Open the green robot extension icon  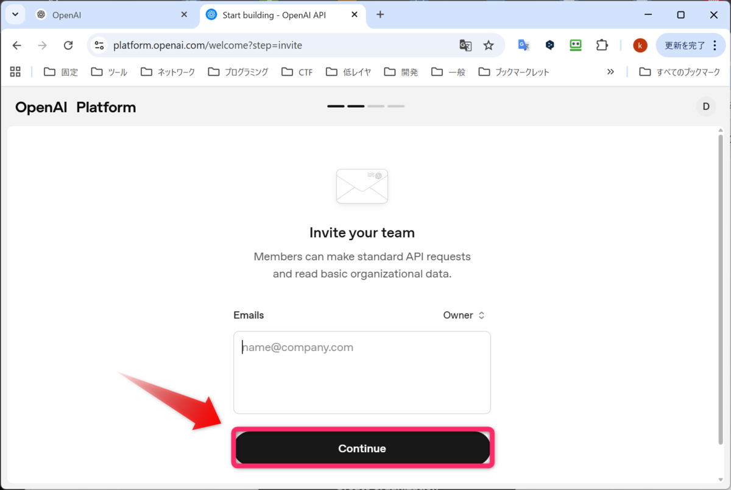coord(576,45)
